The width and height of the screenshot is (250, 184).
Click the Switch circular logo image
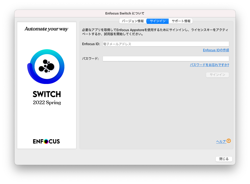tap(46, 67)
